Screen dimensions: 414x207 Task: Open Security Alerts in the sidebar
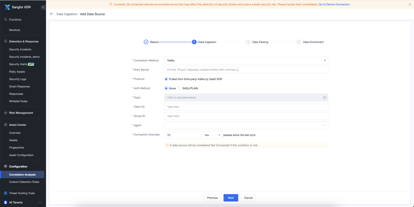pyautogui.click(x=18, y=64)
